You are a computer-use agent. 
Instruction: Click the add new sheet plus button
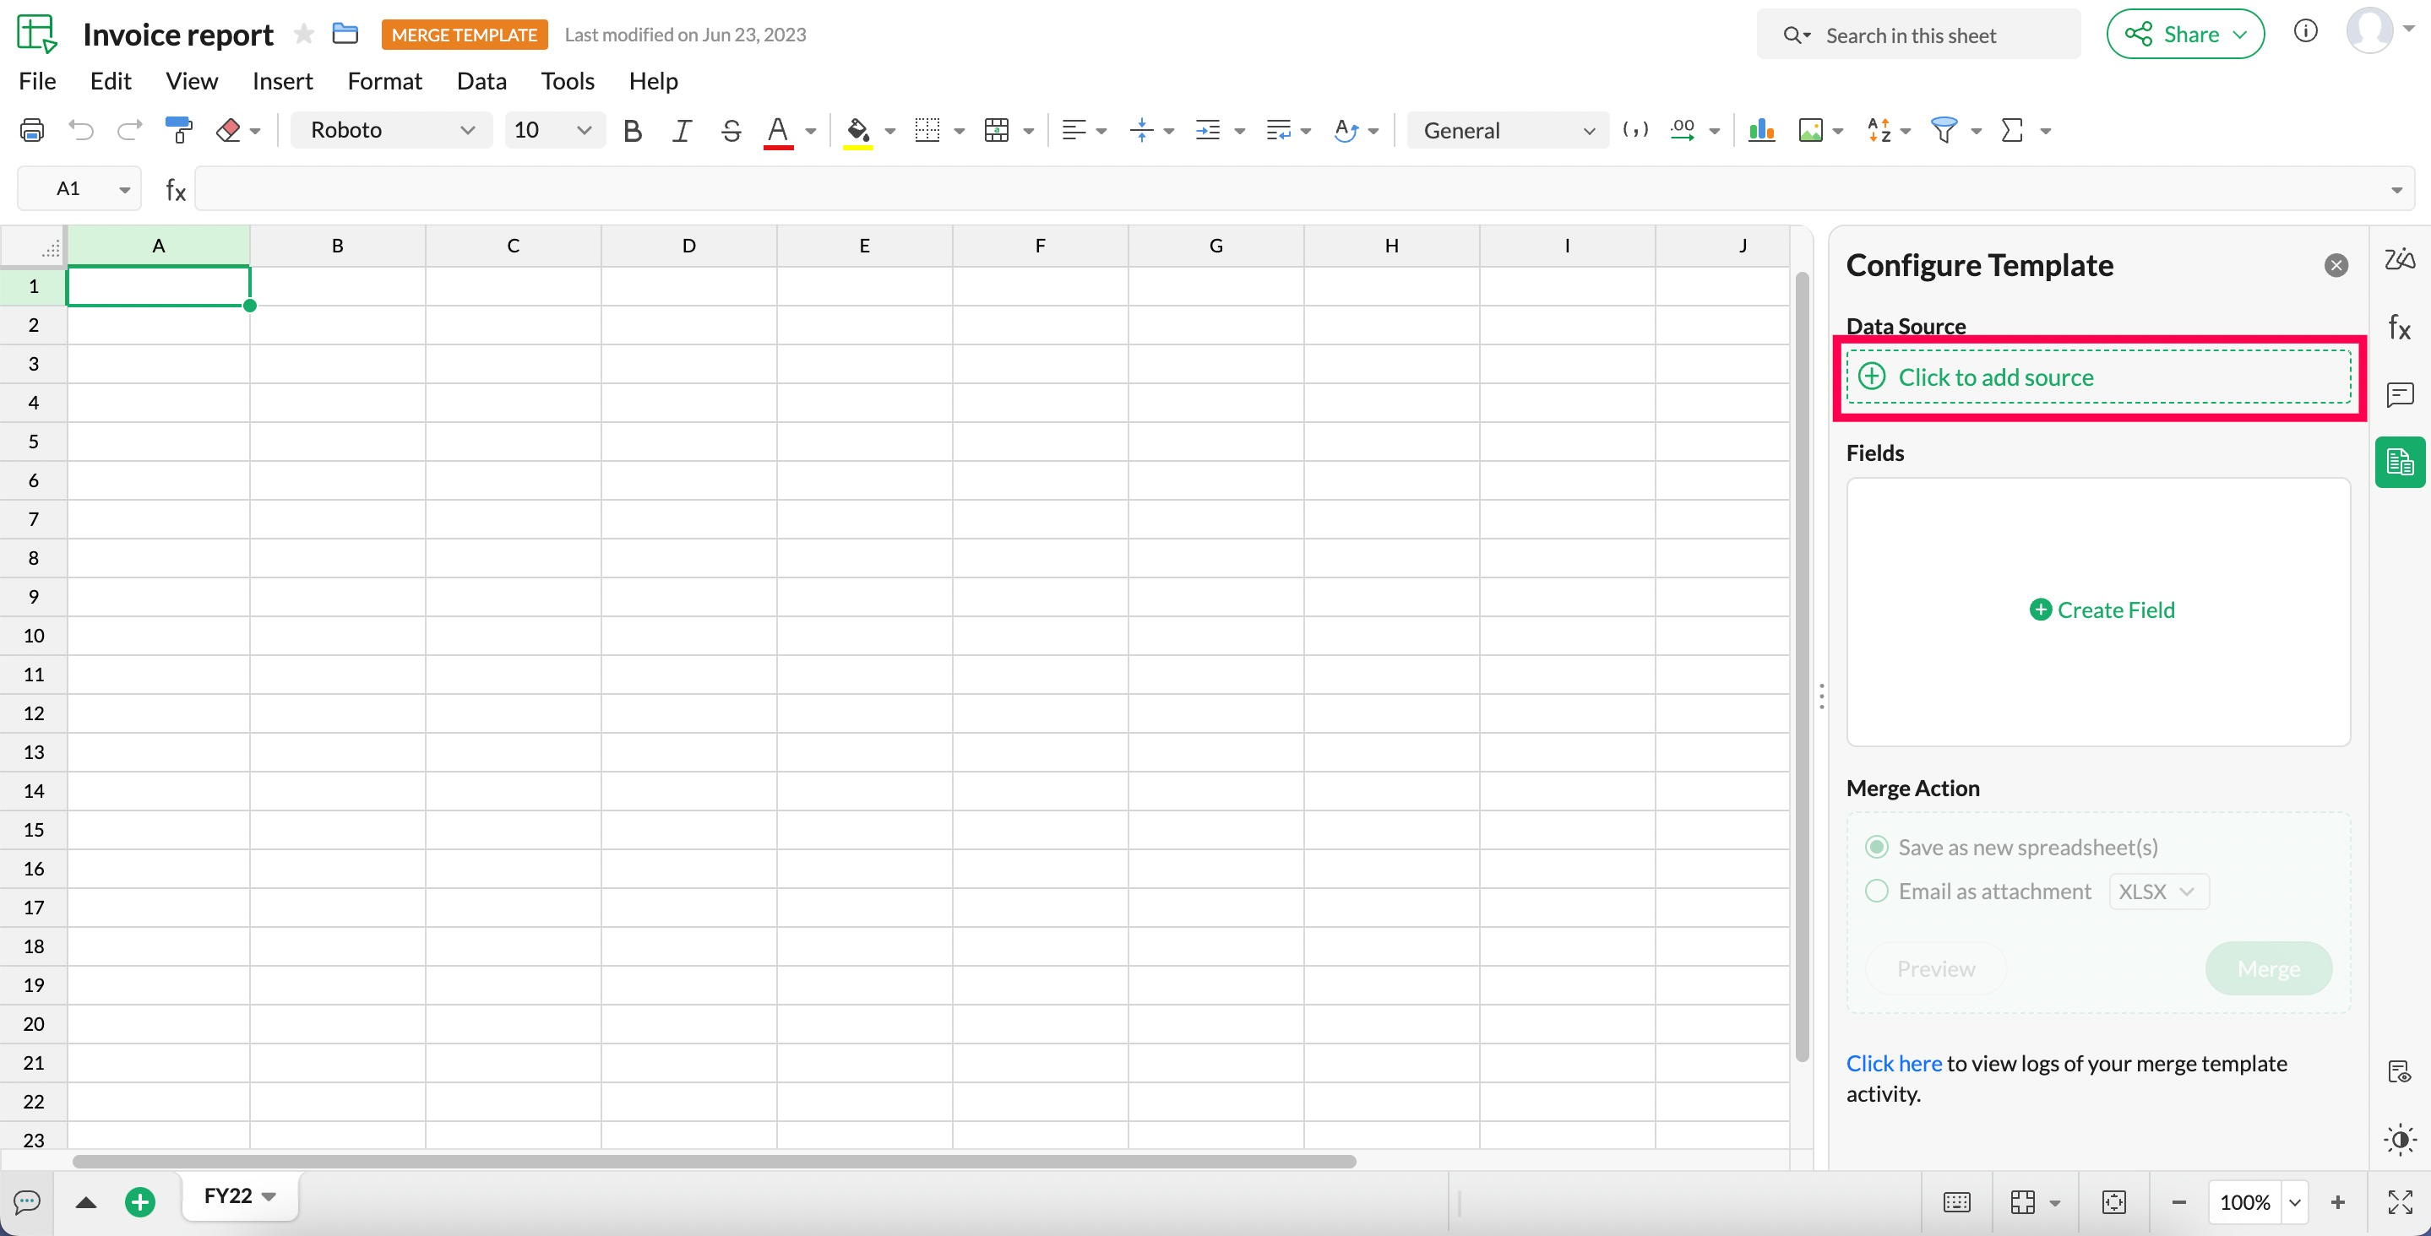[139, 1201]
